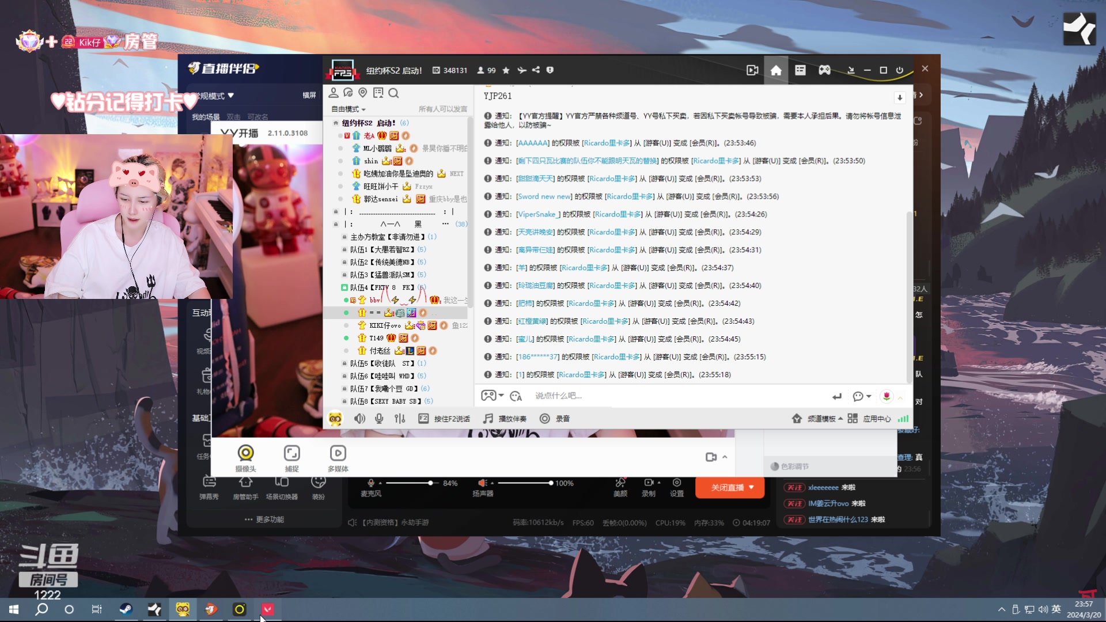Open the YY owl icon in taskbar
The image size is (1106, 622).
coord(183,609)
